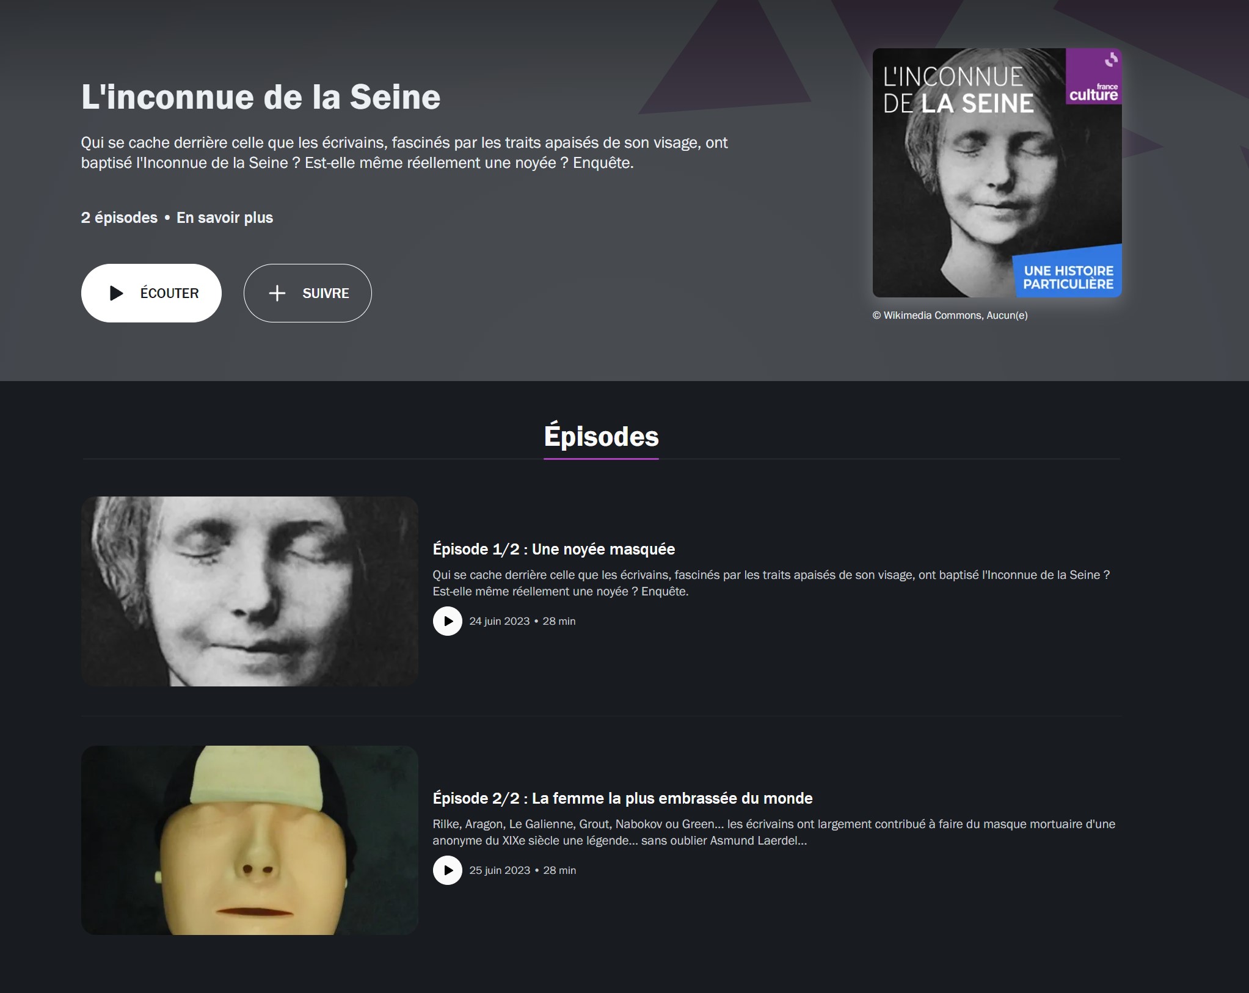This screenshot has height=993, width=1249.
Task: Click the France Culture logo on cover
Action: point(1094,76)
